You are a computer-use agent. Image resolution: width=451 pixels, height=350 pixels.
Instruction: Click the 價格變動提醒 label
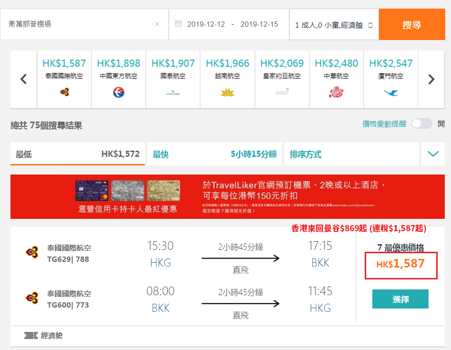(x=384, y=124)
